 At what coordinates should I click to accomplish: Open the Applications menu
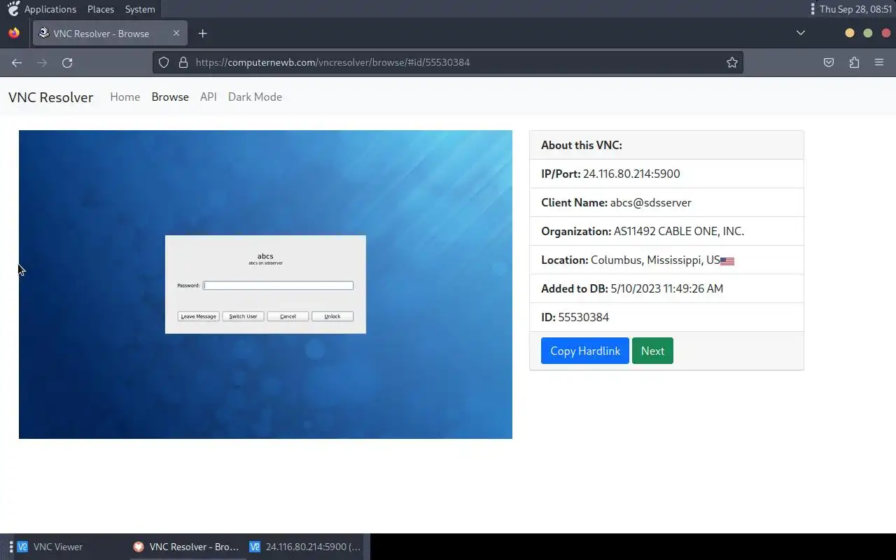coord(50,9)
